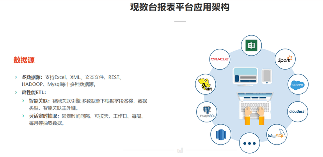Viewport: 323px width, 157px height.
Task: Click the Excel data source icon
Action: [x=251, y=45]
